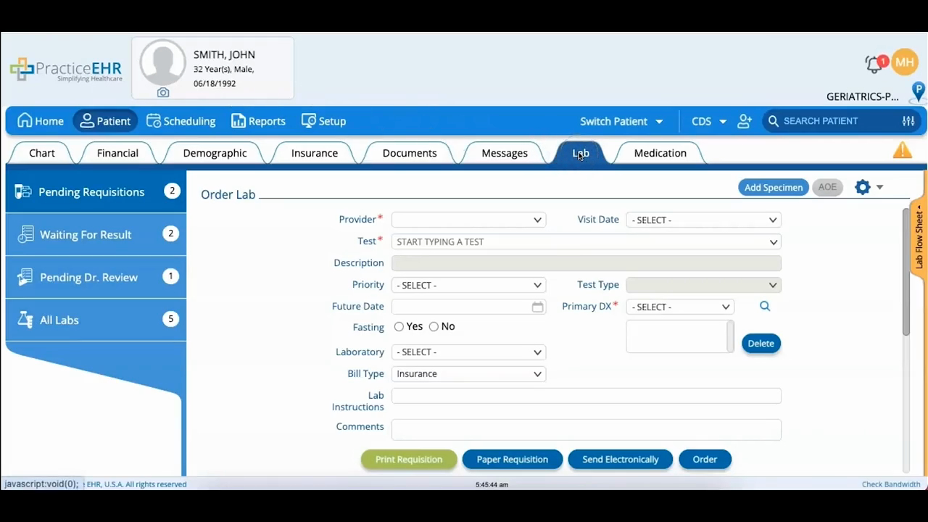
Task: Open the Provider dropdown
Action: [468, 220]
